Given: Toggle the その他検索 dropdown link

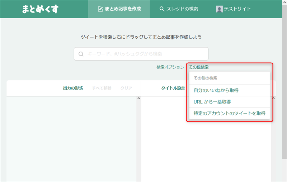Looking at the screenshot, I should pos(199,67).
